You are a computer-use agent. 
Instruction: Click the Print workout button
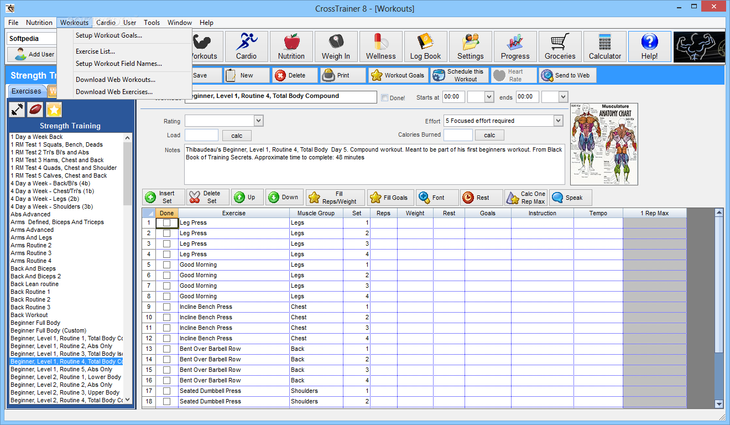click(343, 75)
